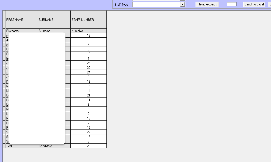Click the staff number 13 cell
Viewport: 271px width, 162px height.
89,35
